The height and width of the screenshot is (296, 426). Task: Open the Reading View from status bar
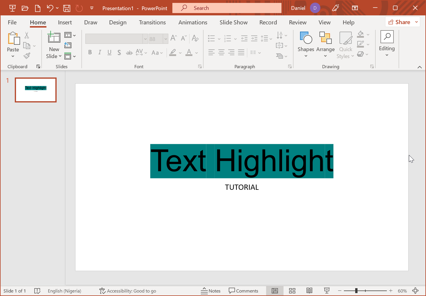(309, 290)
